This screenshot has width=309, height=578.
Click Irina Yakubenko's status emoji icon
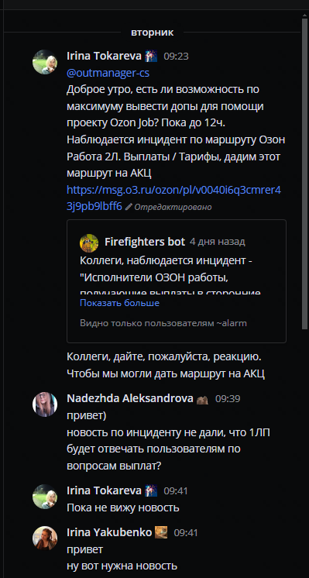(x=161, y=532)
